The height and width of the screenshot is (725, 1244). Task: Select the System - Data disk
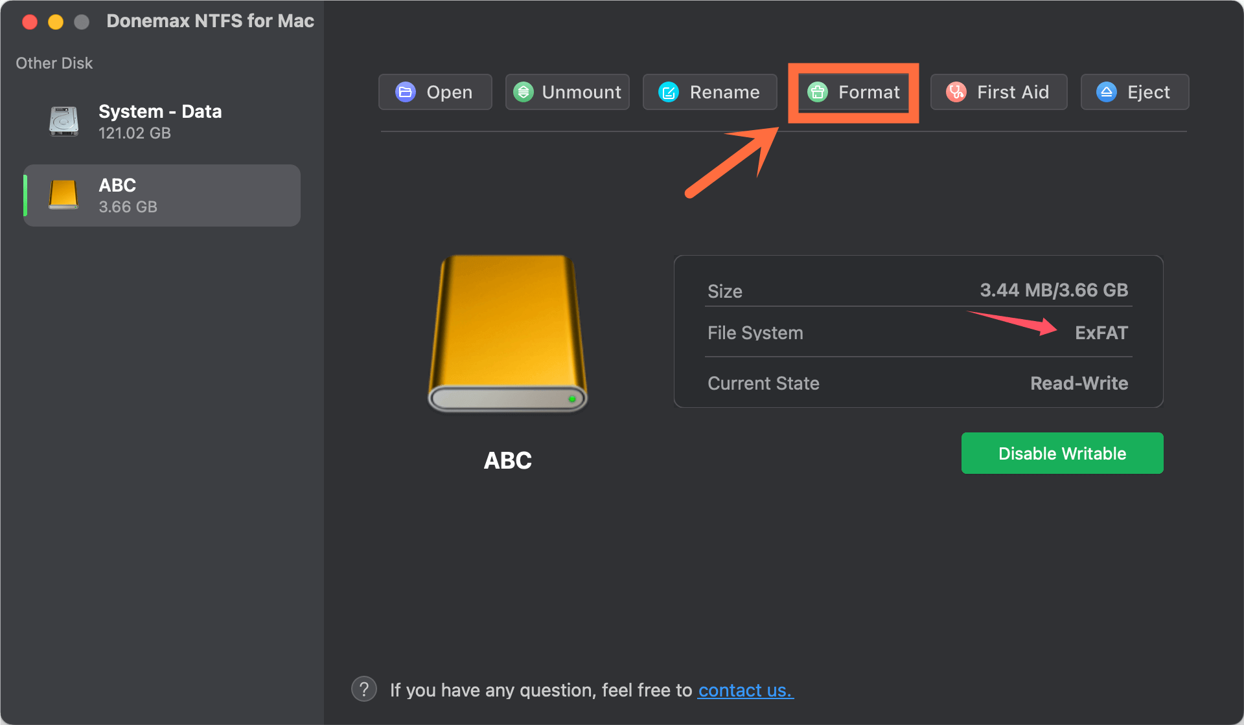[161, 121]
